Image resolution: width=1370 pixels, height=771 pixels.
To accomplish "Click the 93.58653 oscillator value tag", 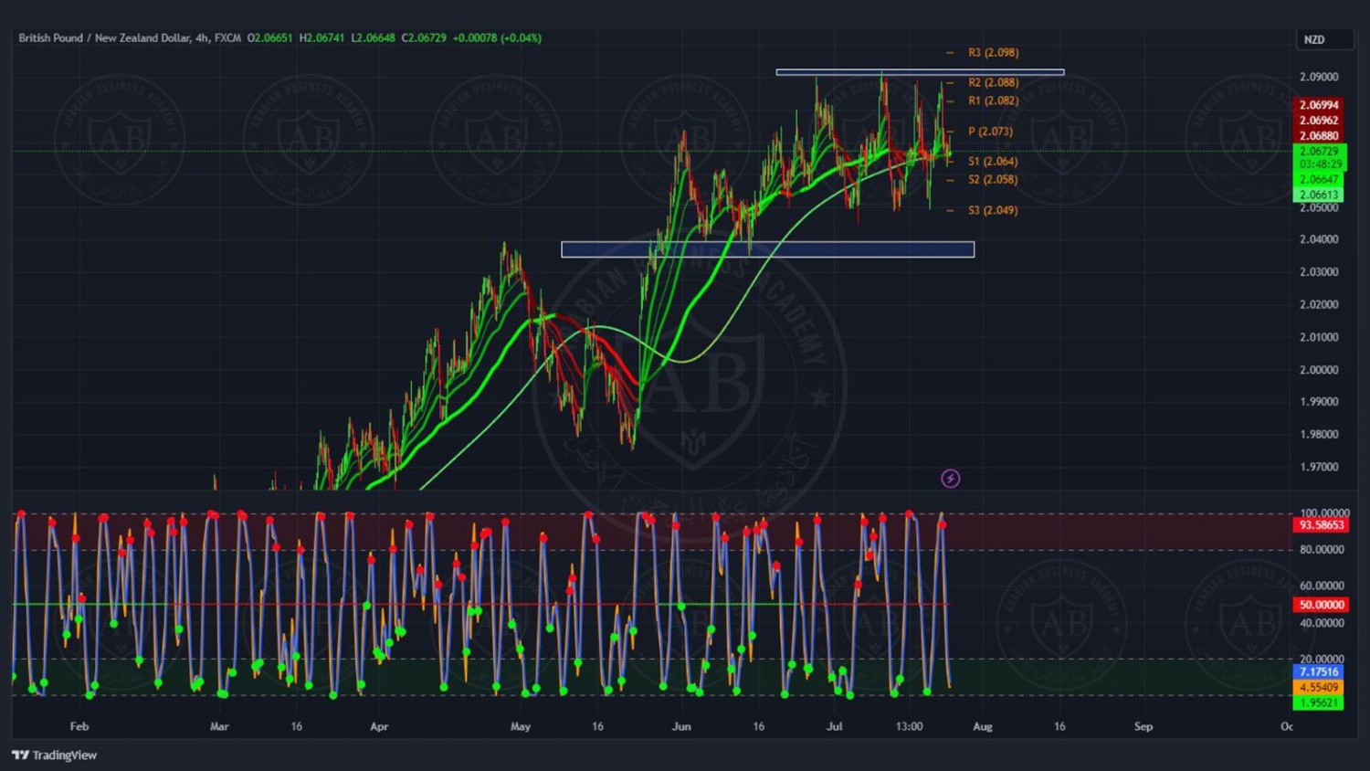I will 1322,525.
